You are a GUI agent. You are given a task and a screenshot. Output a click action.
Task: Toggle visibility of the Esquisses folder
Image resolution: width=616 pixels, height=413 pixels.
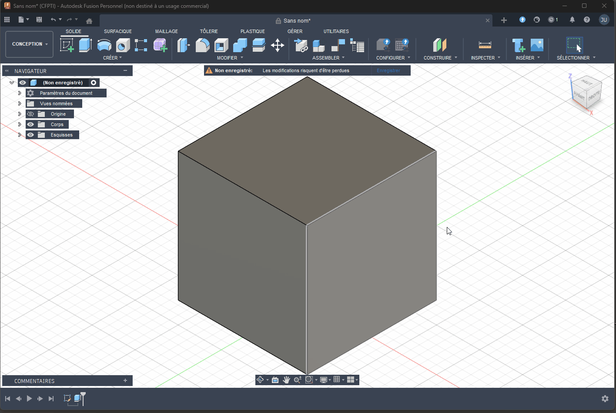coord(30,135)
